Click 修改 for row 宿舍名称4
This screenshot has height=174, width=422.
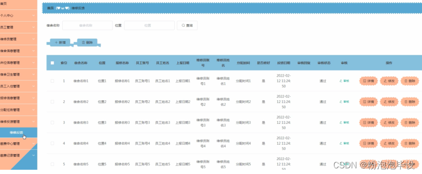[389, 143]
